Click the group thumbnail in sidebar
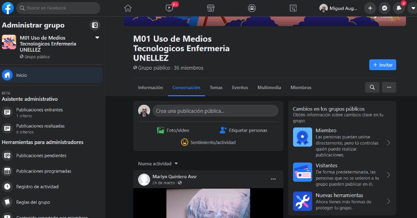The width and height of the screenshot is (417, 218). [9, 42]
